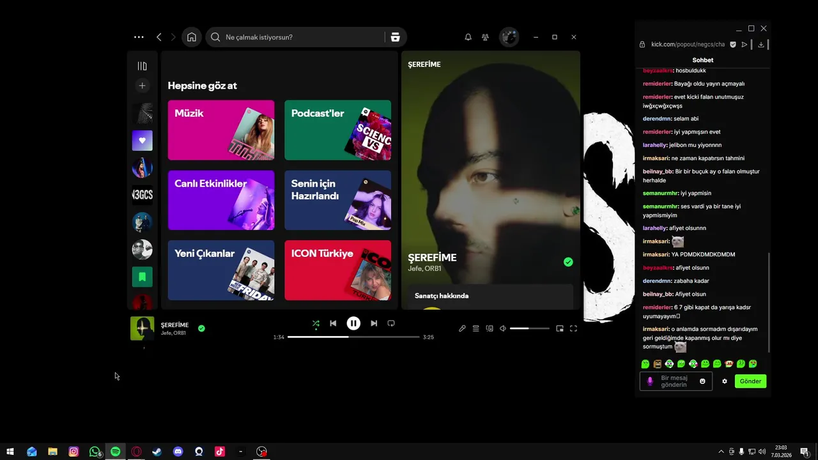Open Instagram from the taskbar
818x460 pixels.
[73, 452]
